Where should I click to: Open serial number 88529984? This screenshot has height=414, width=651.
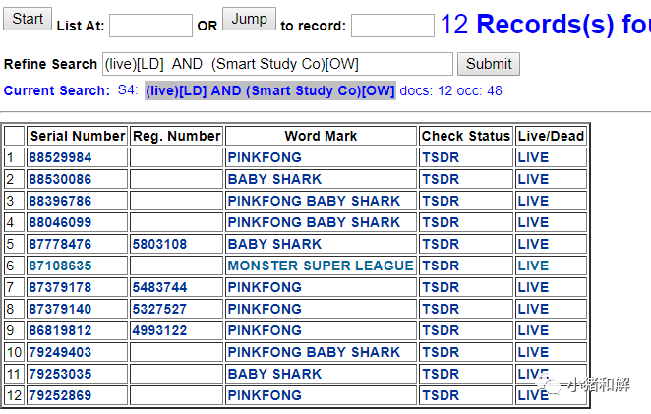[60, 157]
